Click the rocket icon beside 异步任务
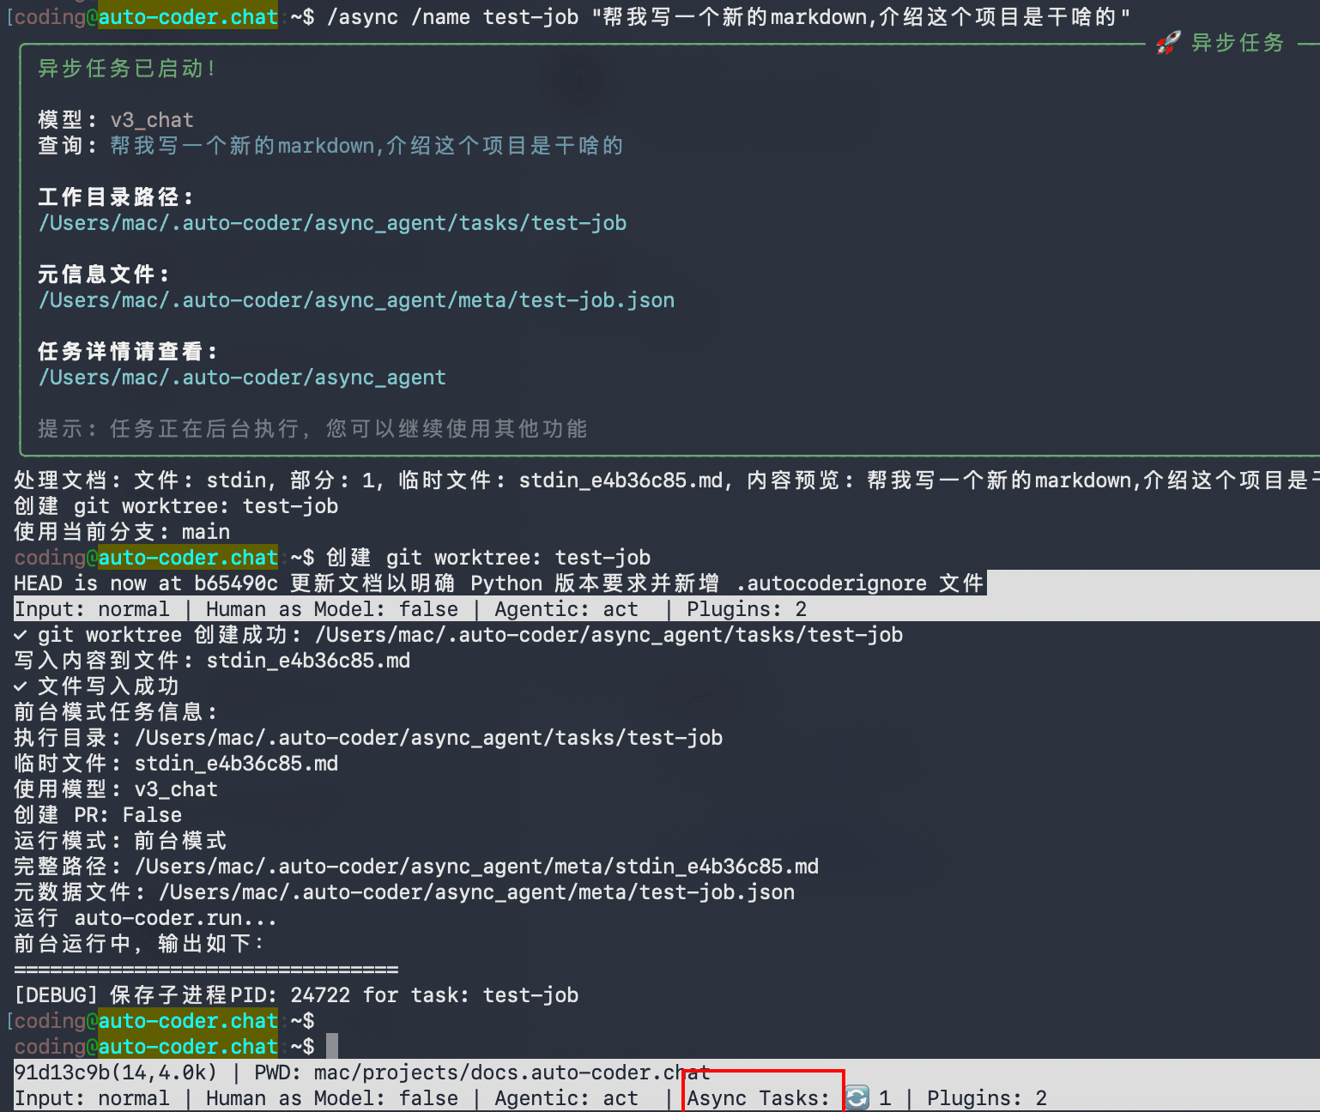This screenshot has height=1112, width=1320. [1167, 43]
